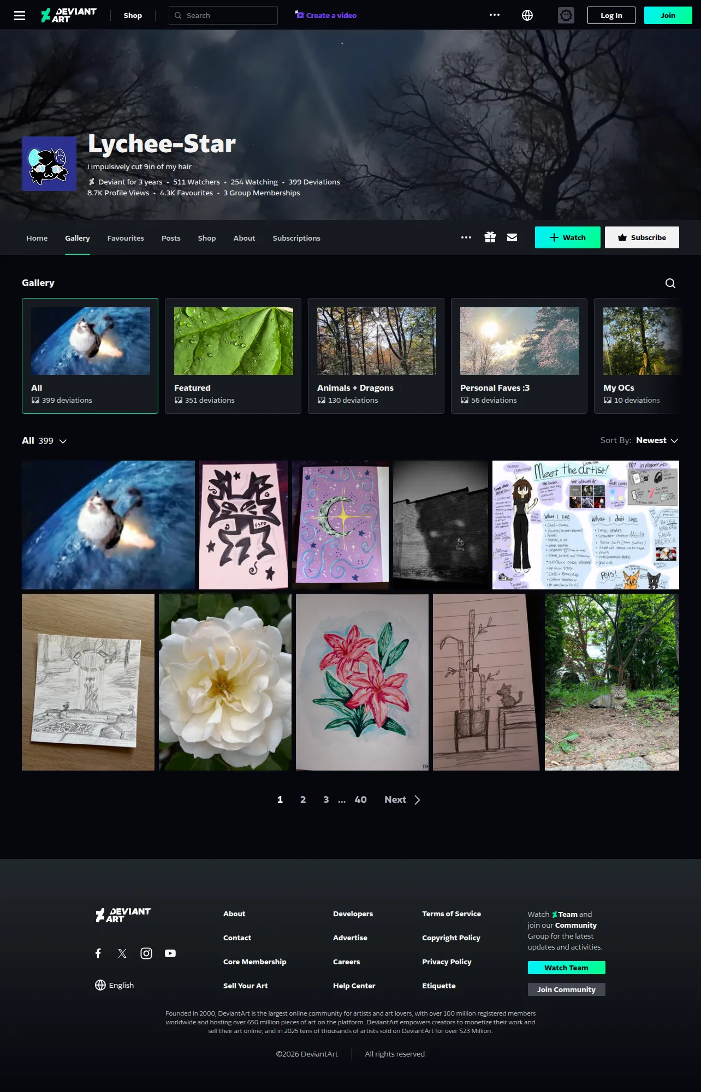
Task: Open the hamburger navigation menu
Action: pyautogui.click(x=20, y=15)
